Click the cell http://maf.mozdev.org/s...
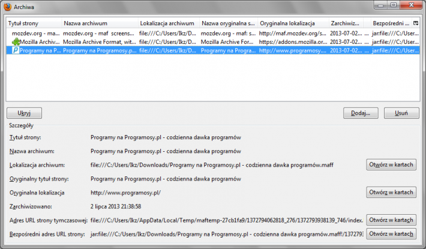Image resolution: width=426 pixels, height=249 pixels. (x=292, y=34)
